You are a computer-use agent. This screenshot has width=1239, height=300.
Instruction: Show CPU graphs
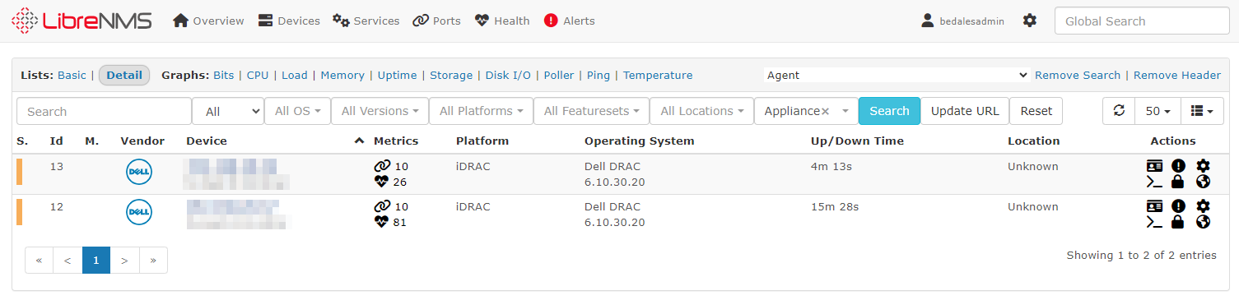tap(258, 75)
